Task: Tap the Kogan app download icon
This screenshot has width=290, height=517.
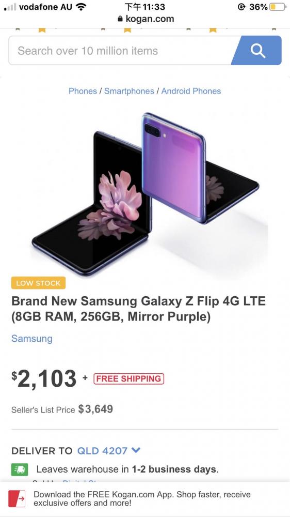Action: 17,498
